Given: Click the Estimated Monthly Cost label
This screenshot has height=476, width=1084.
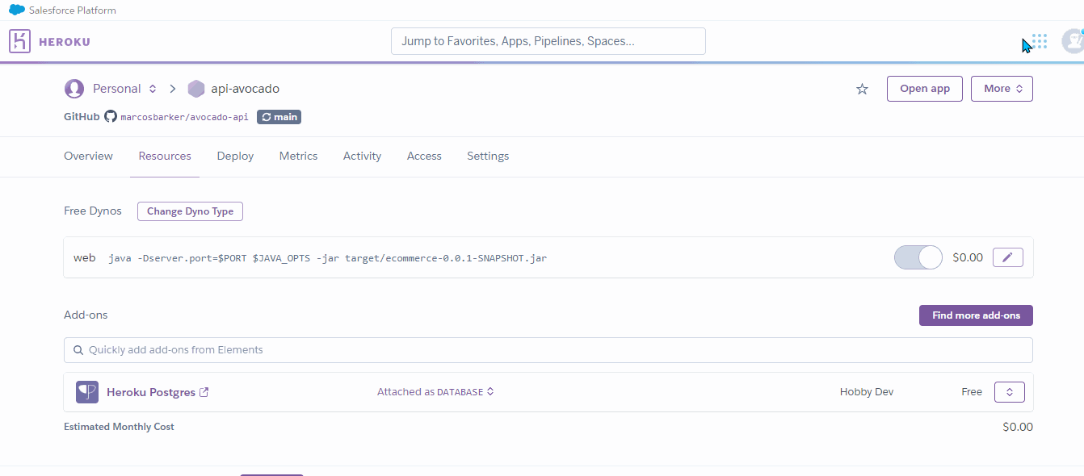Looking at the screenshot, I should coord(119,427).
